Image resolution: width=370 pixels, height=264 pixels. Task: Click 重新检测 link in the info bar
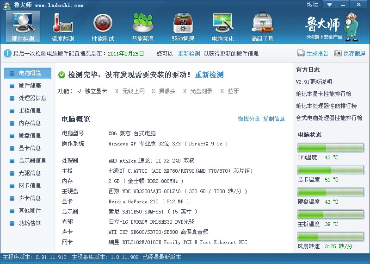pyautogui.click(x=189, y=54)
